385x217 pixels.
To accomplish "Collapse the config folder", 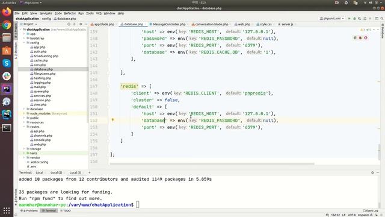I will tap(24, 43).
